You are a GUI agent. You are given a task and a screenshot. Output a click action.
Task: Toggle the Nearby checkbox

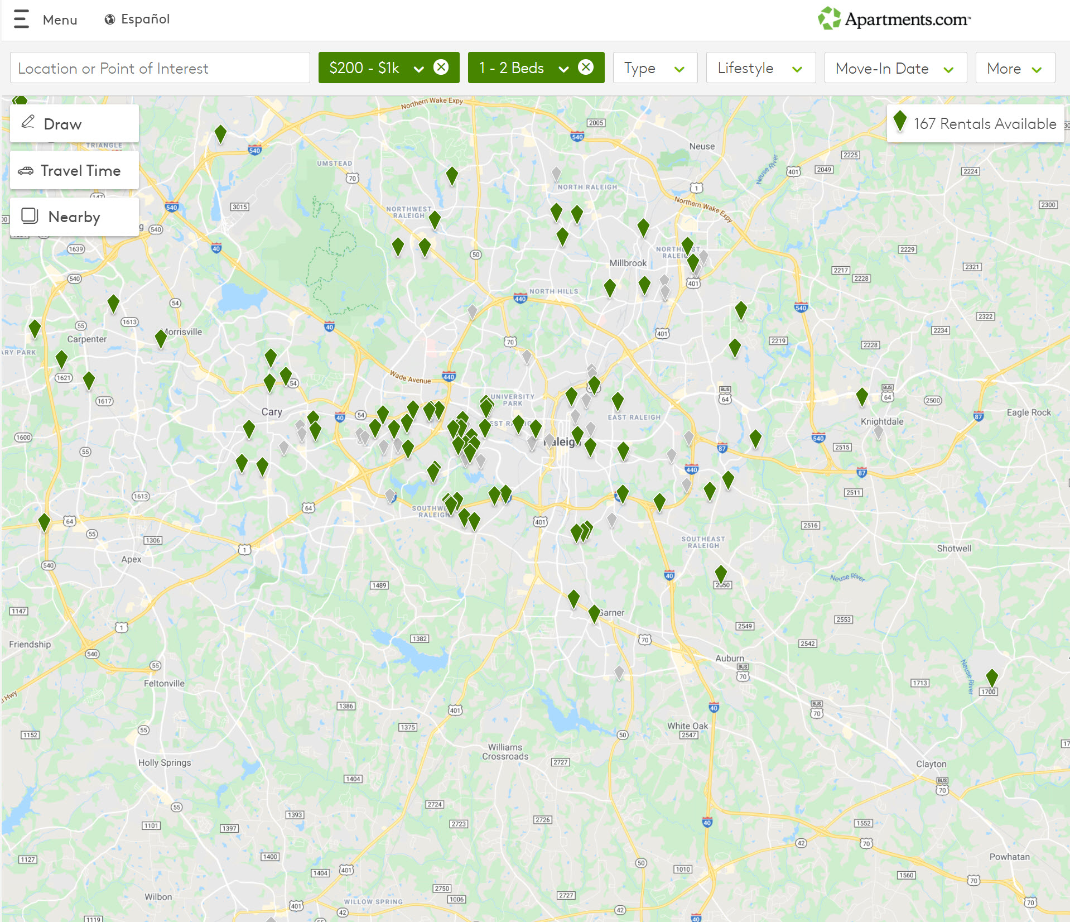[30, 216]
